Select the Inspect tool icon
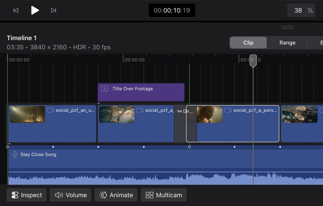323x206 pixels. tap(15, 195)
